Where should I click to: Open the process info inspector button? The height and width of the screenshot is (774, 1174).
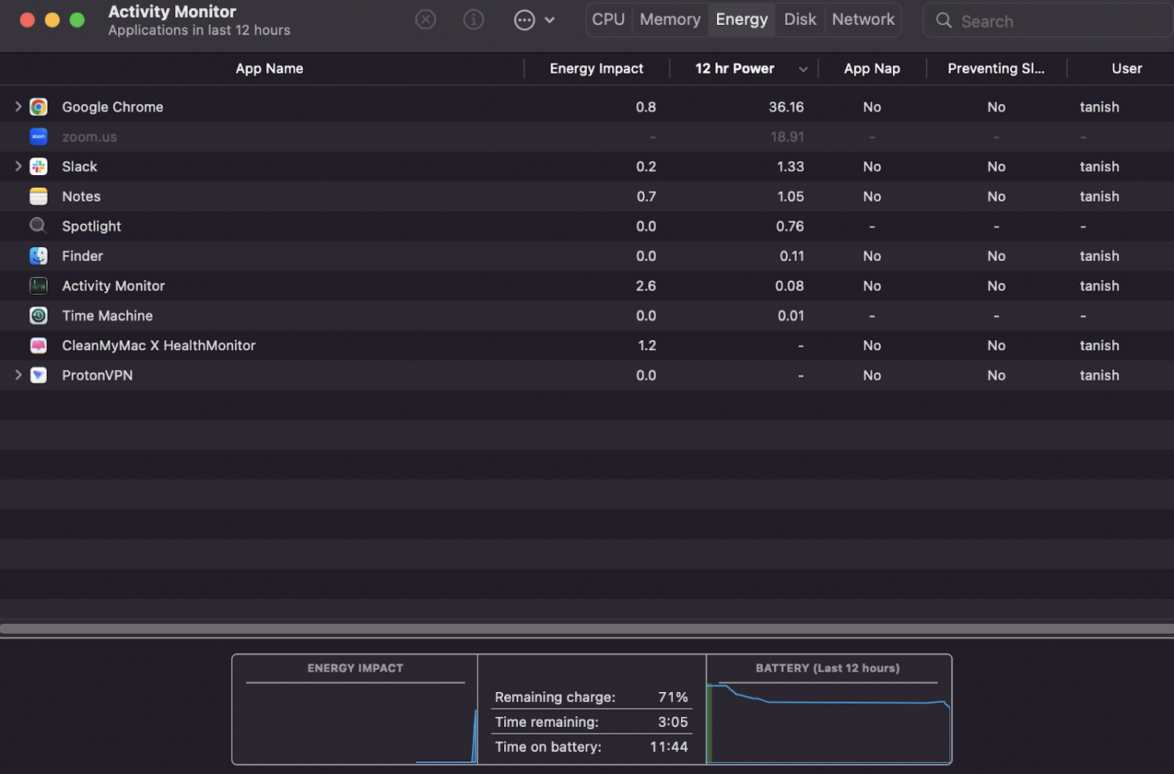474,20
